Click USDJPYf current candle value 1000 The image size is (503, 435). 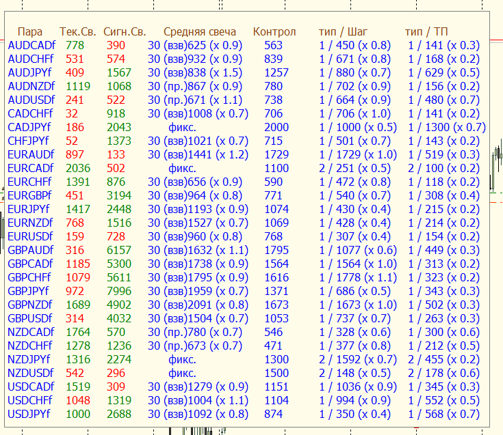[78, 415]
